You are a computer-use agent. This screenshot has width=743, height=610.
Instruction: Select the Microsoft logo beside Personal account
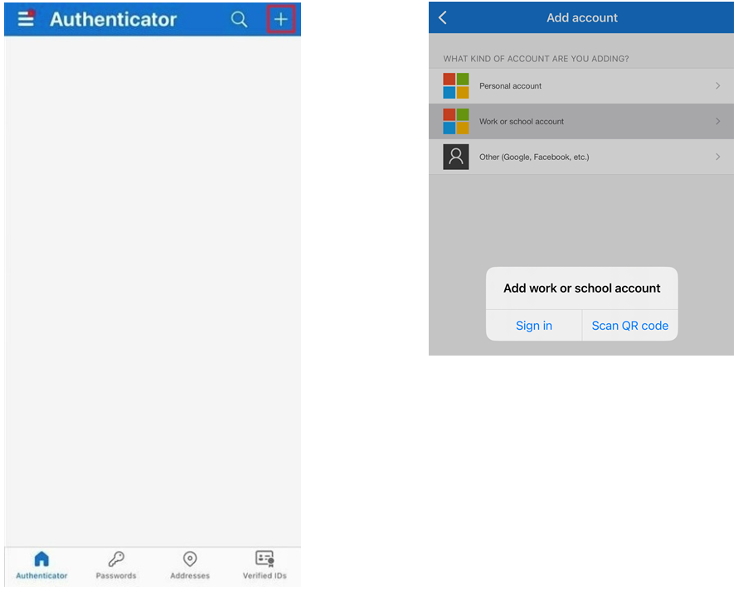pyautogui.click(x=455, y=85)
